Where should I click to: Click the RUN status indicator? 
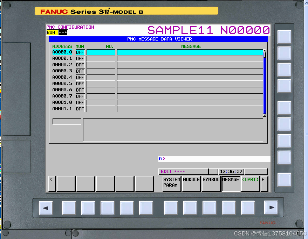(x=52, y=32)
